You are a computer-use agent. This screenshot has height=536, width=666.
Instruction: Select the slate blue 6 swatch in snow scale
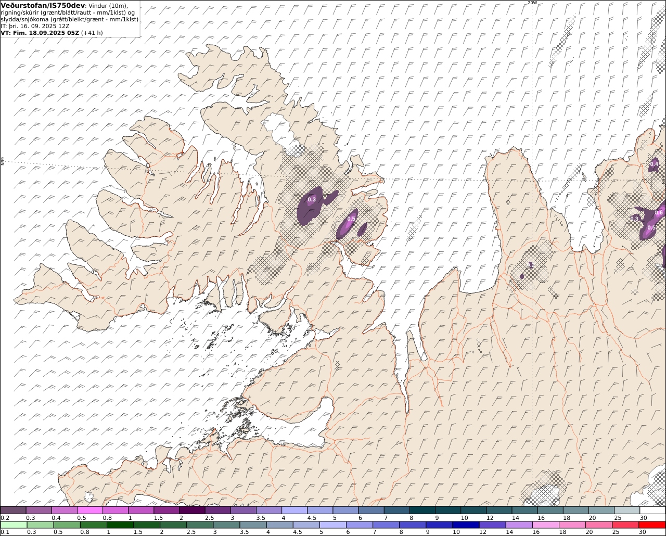tap(371, 510)
